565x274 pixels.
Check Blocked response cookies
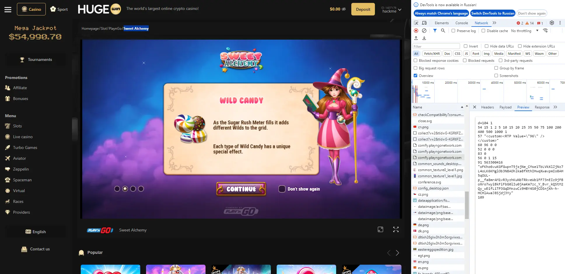[x=415, y=60]
